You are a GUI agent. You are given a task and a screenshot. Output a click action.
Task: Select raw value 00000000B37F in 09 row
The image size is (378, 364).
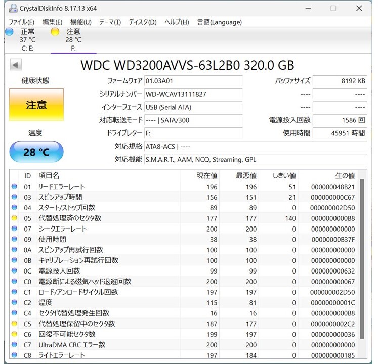pos(333,240)
